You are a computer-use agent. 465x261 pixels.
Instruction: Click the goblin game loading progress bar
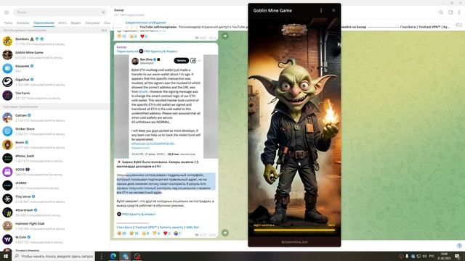click(x=294, y=230)
